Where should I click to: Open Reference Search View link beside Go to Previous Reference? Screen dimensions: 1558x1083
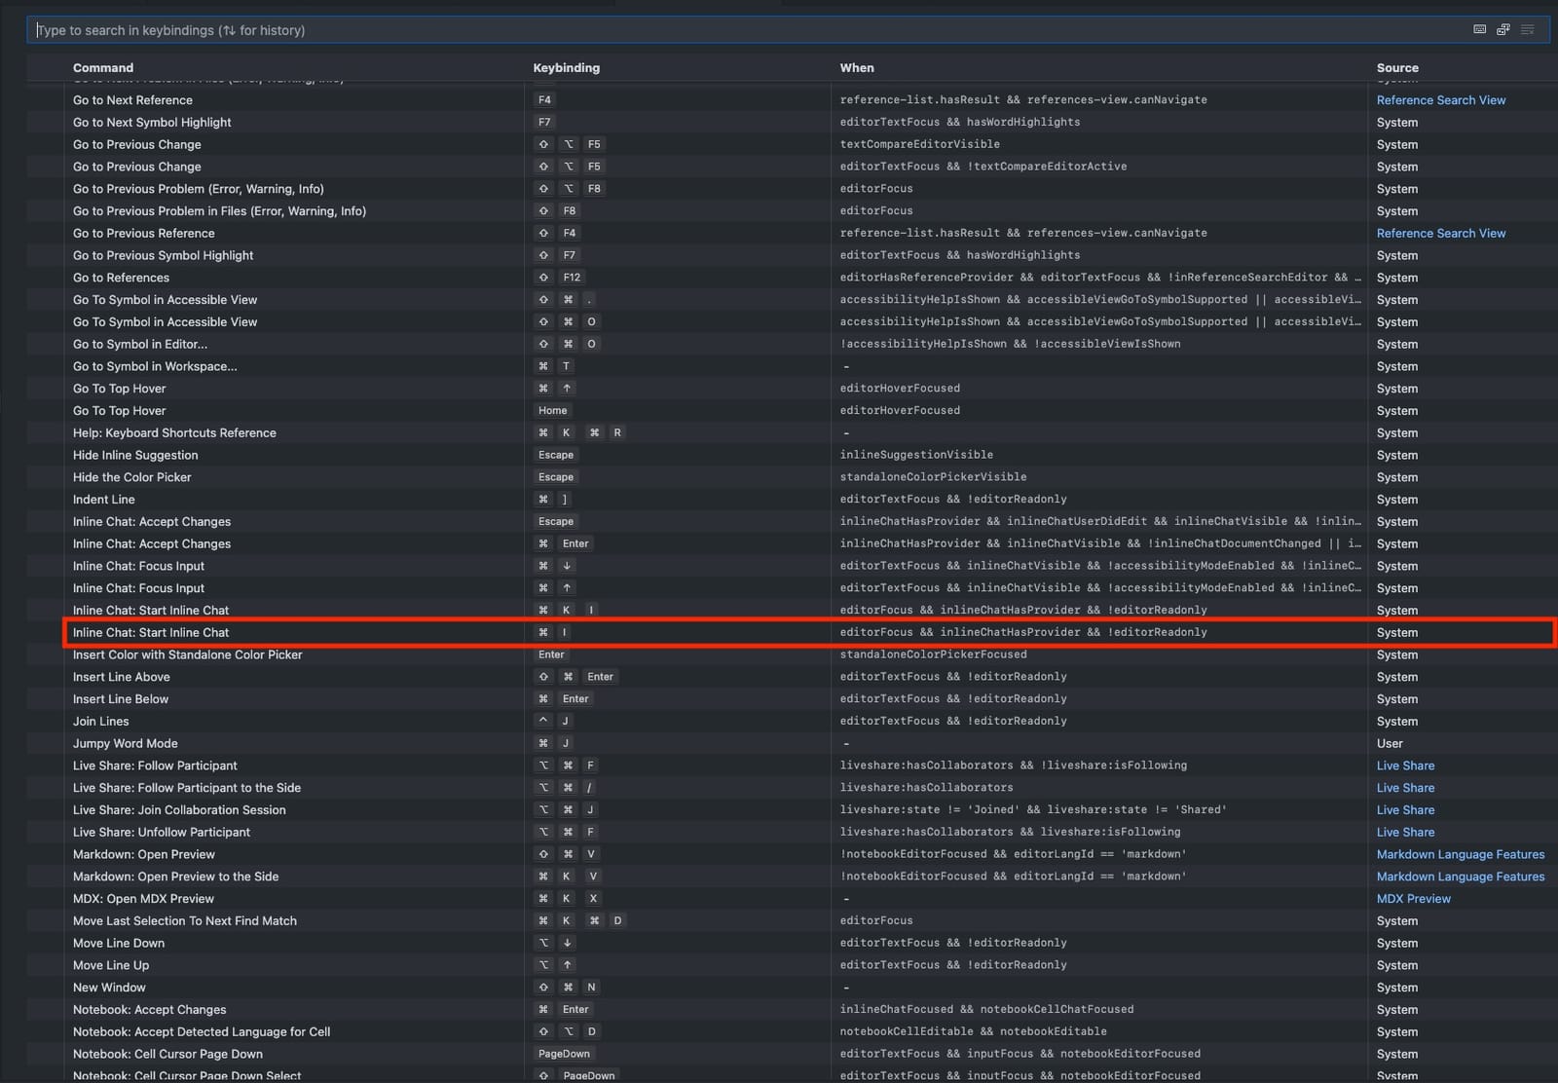click(1441, 233)
